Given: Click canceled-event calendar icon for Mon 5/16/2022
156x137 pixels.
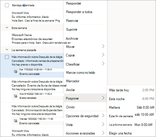Looking at the screenshot, I should click(16, 96).
